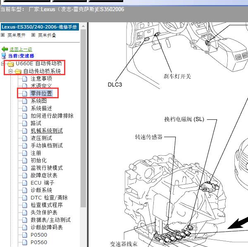248x247 pixels.
Task: Open 机械系统测试 underlined entry
Action: (47, 131)
